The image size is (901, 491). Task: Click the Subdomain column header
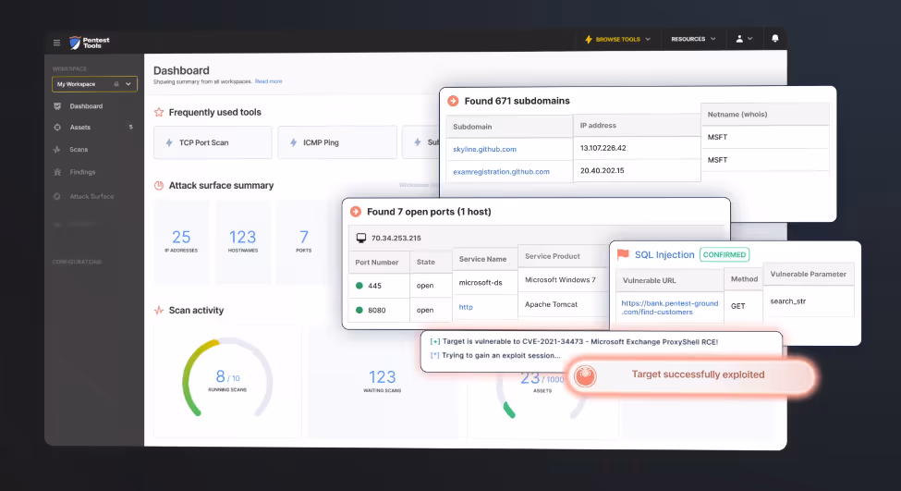[x=509, y=127]
